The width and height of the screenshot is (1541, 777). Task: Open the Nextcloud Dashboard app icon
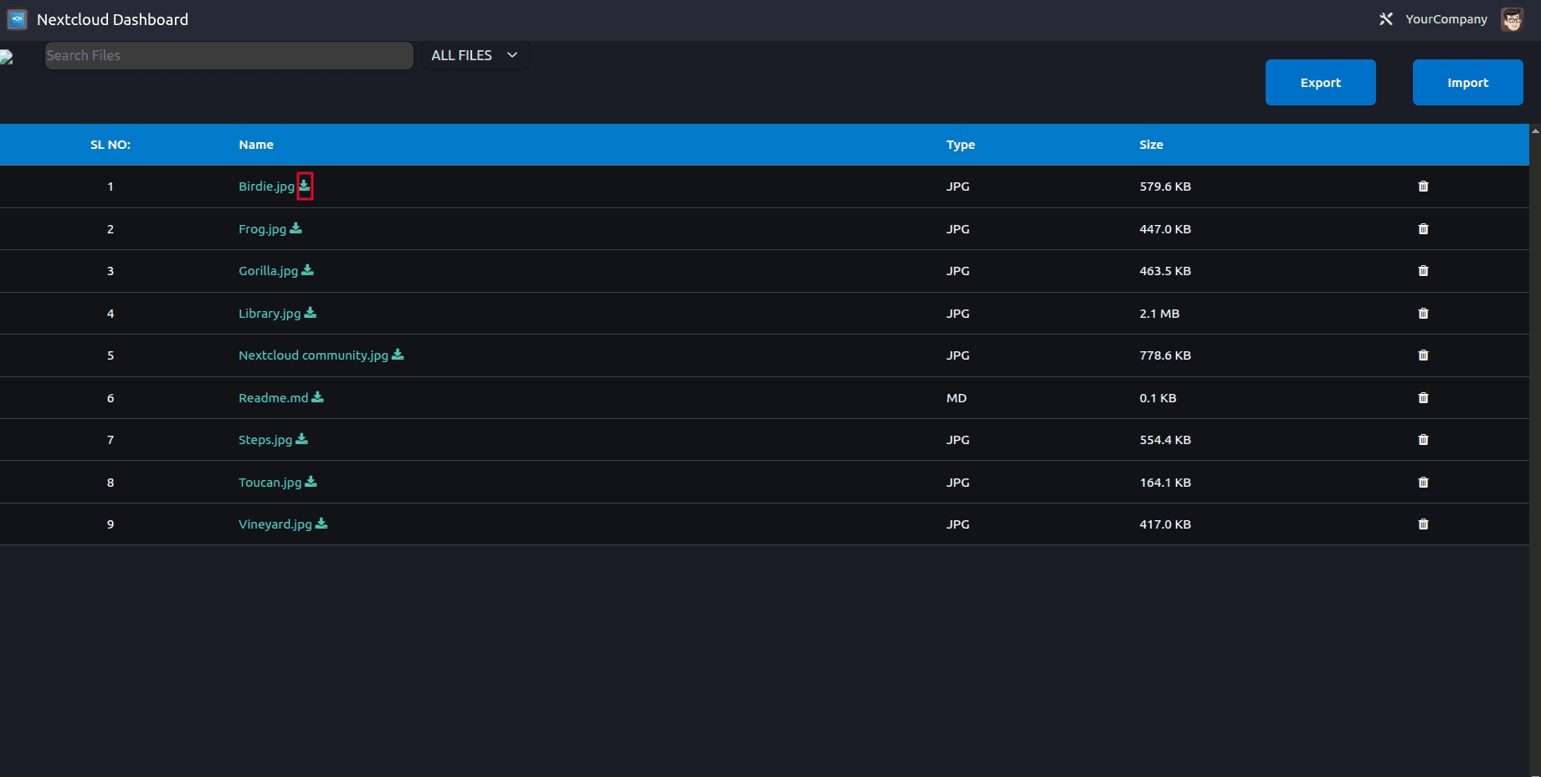point(18,19)
